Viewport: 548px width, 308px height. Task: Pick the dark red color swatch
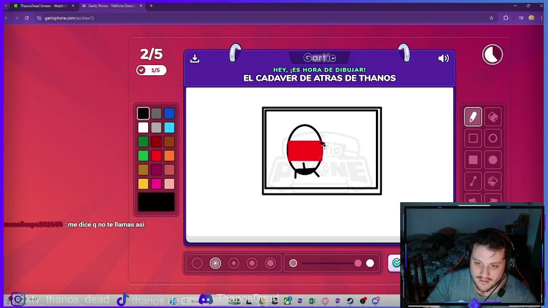pos(156,142)
